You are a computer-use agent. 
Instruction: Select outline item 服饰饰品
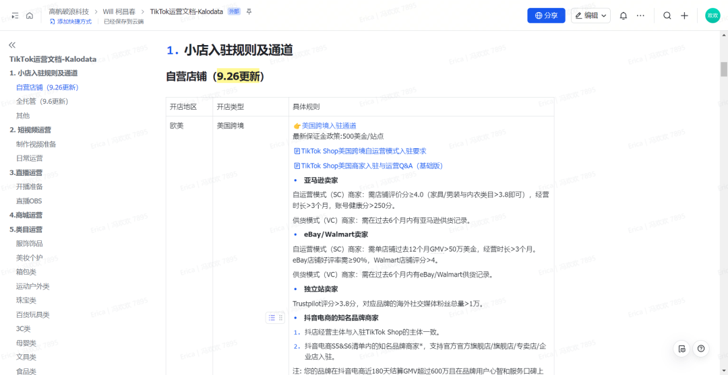29,243
